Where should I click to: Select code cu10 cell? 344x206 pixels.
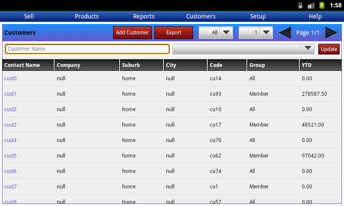click(x=215, y=109)
